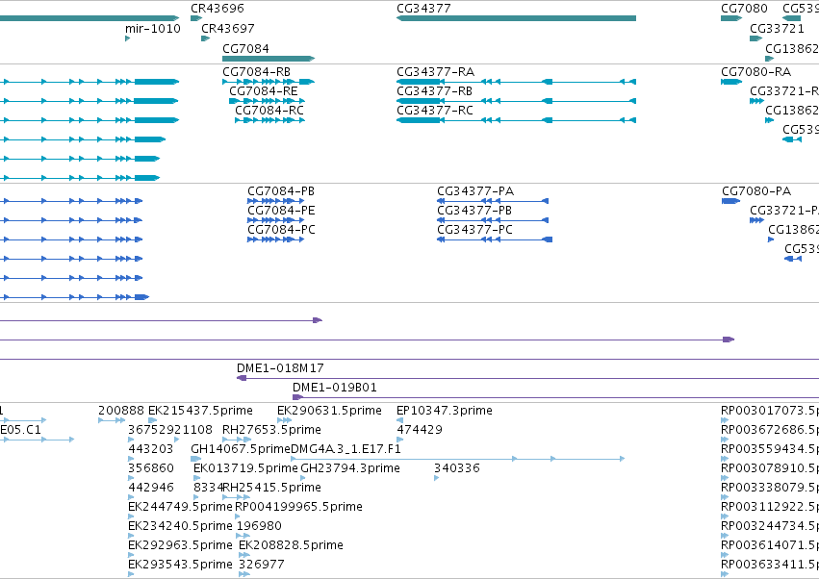This screenshot has height=579, width=819.
Task: Select the 442946 feature label
Action: click(150, 488)
